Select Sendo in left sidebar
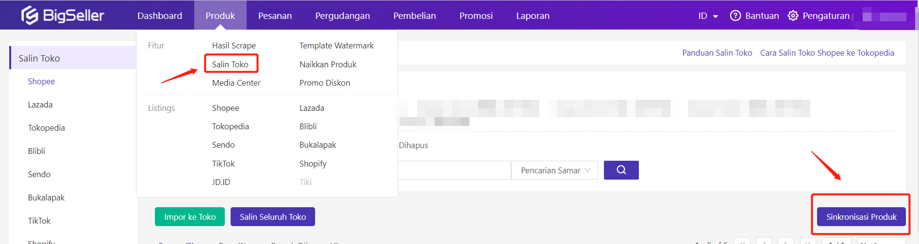 tap(39, 174)
